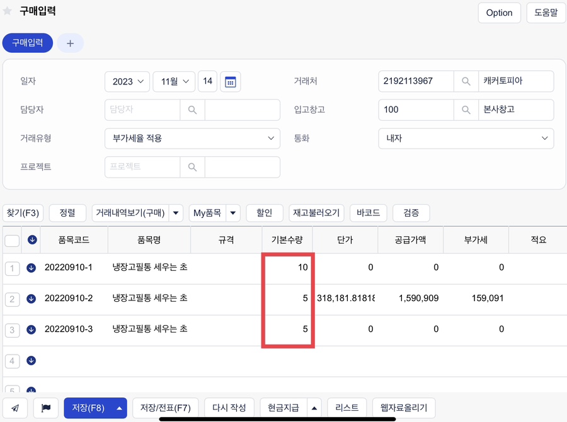Screen dimensions: 567x422
Task: Click 담당자 code input field
Action: point(142,110)
